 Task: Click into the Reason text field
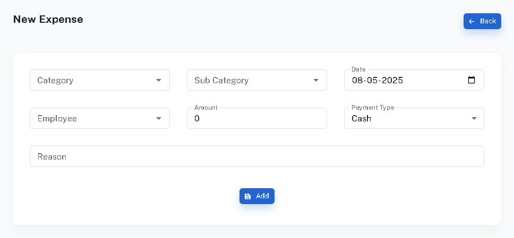coord(256,156)
